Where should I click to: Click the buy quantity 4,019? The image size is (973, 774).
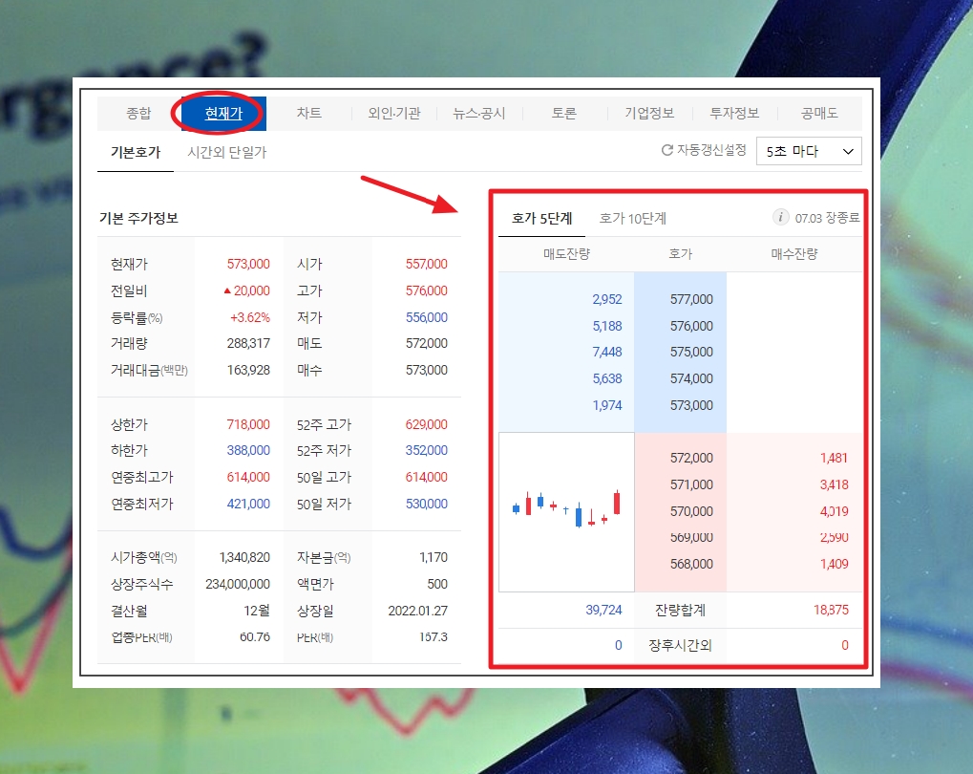[x=834, y=511]
